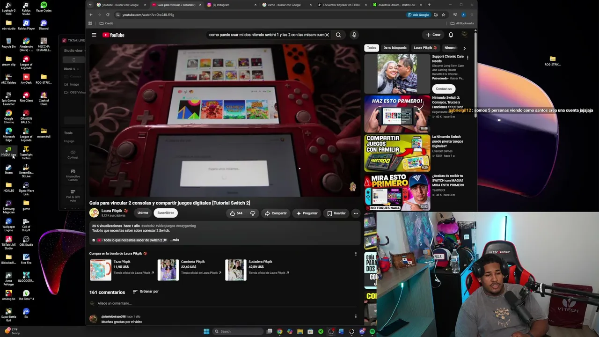Open the YouTube guide hamburger menu
Viewport: 599px width, 337px height.
[94, 35]
